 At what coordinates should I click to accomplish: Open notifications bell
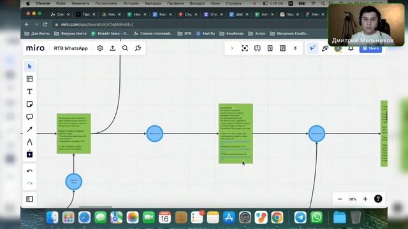[351, 49]
